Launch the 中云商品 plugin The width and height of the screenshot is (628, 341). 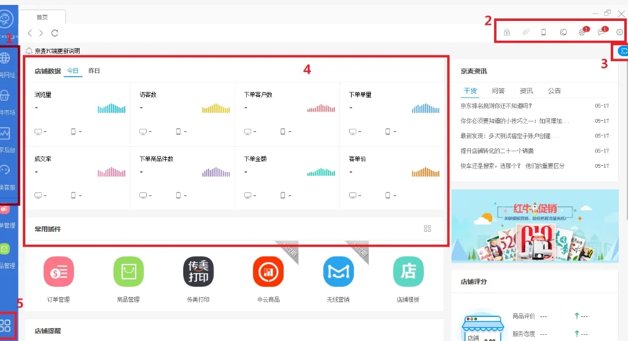268,272
